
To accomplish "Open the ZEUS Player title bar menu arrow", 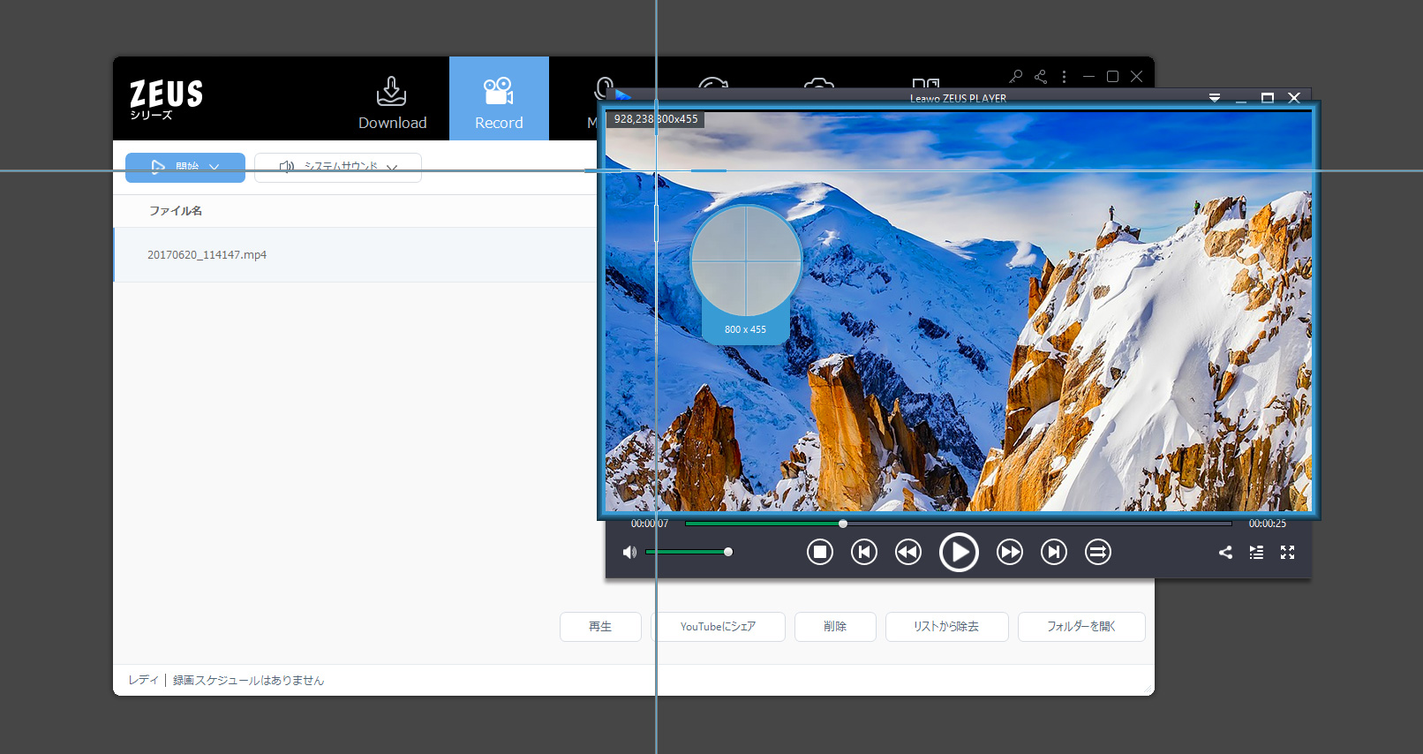I will (x=1215, y=98).
